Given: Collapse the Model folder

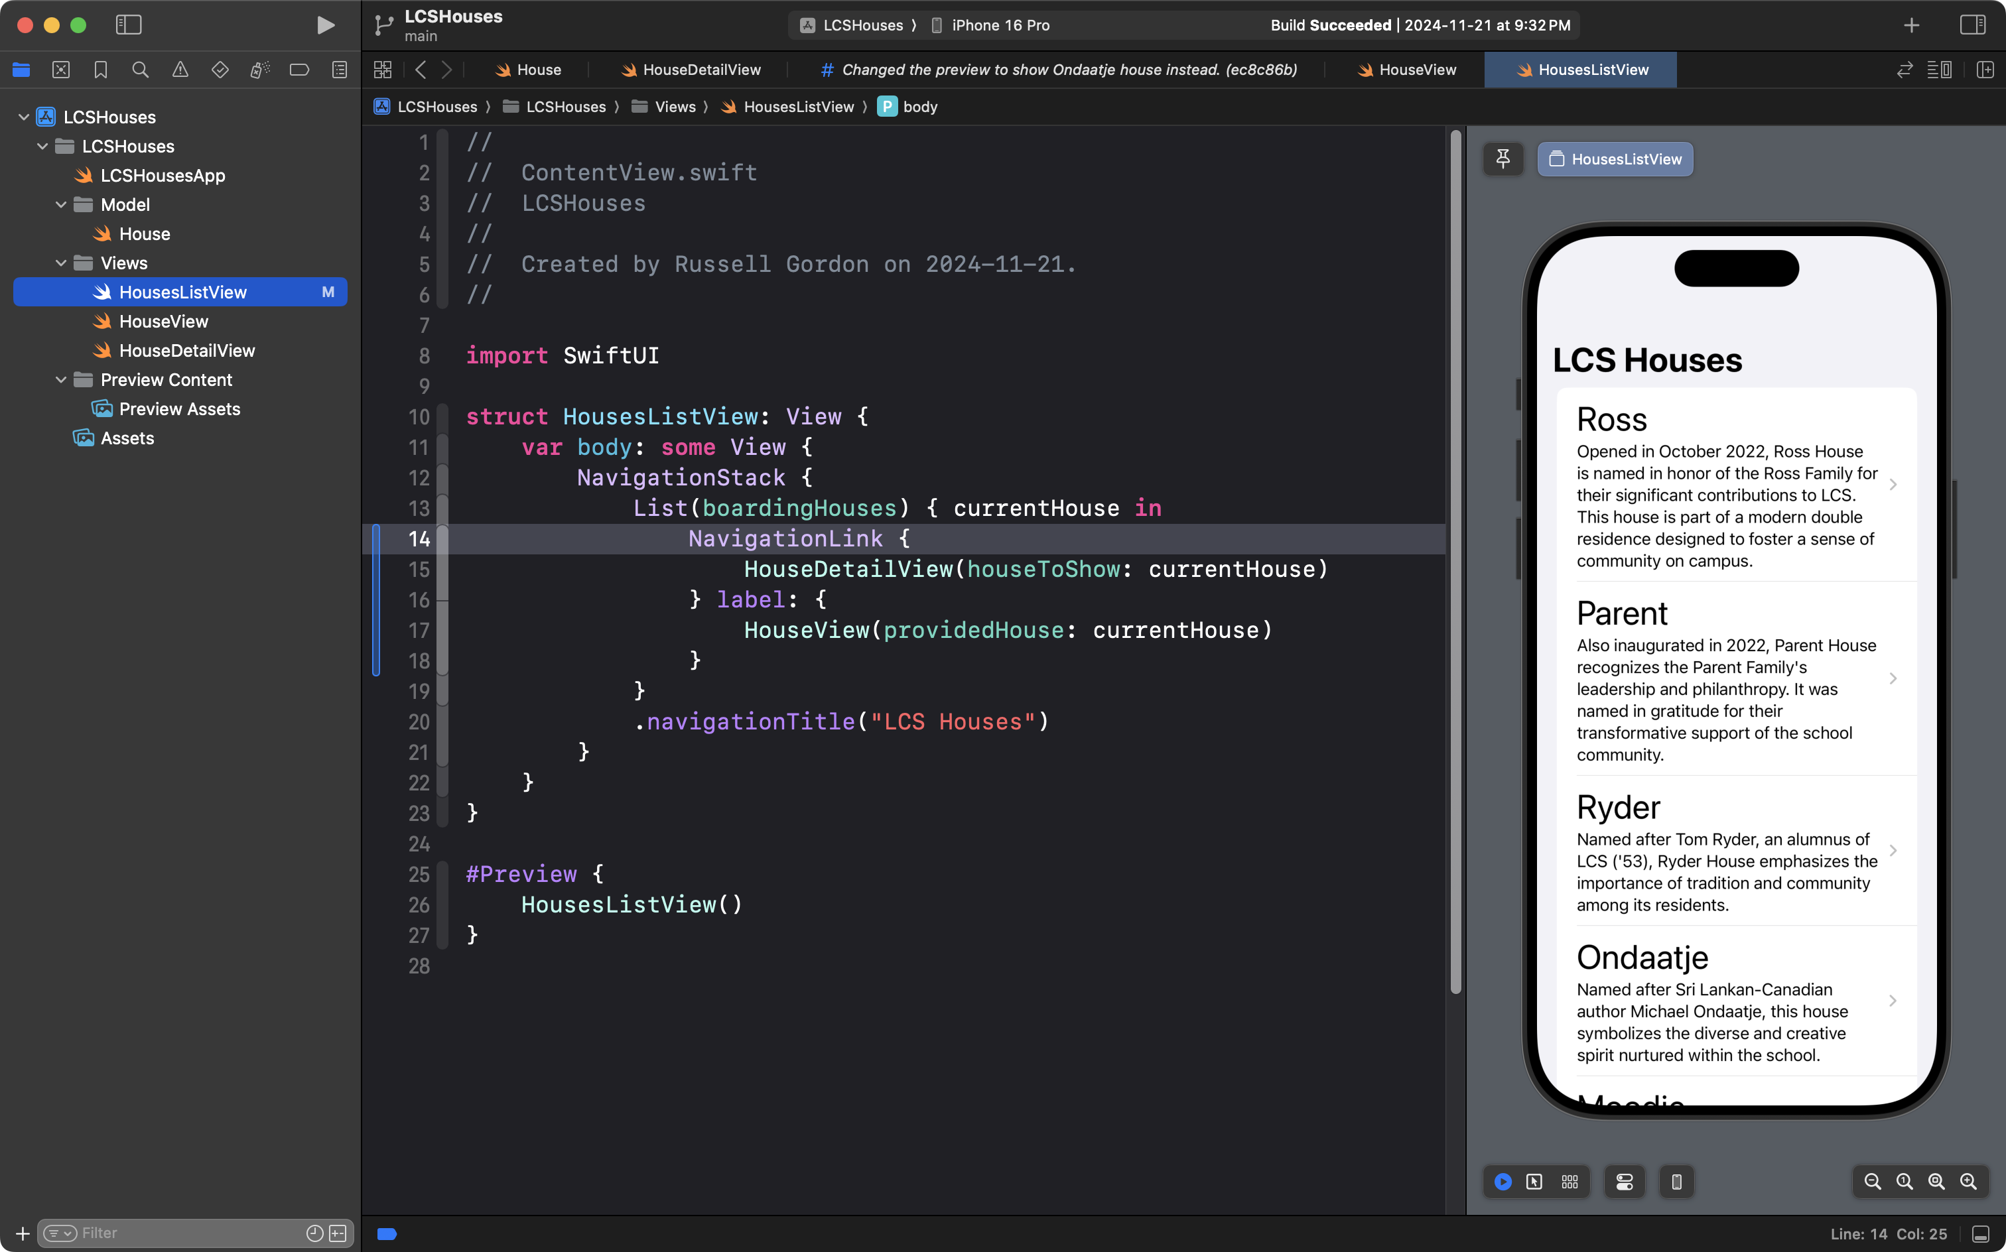Looking at the screenshot, I should click(x=60, y=204).
